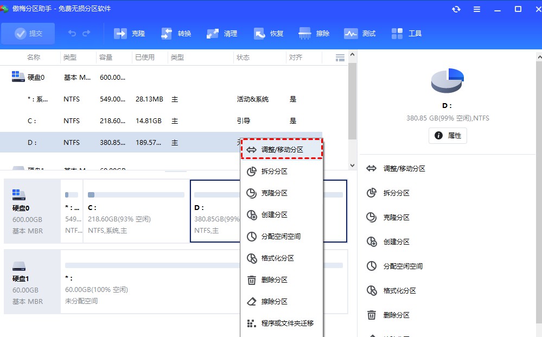
Task: Open column settings icon in table header
Action: point(340,58)
